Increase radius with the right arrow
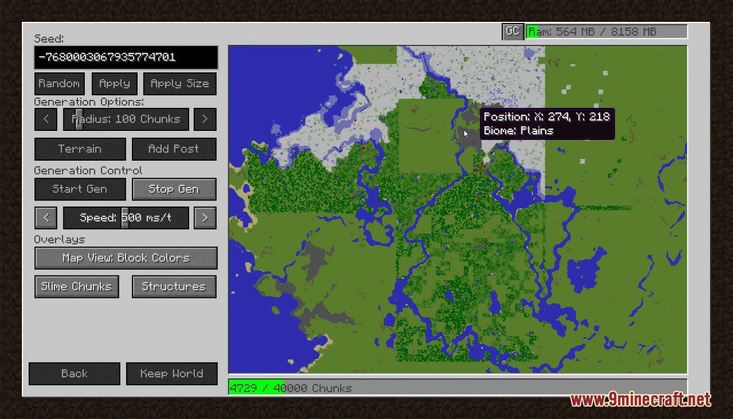This screenshot has width=733, height=419. pyautogui.click(x=205, y=119)
